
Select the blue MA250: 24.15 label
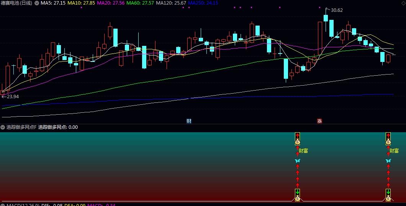[x=203, y=3]
